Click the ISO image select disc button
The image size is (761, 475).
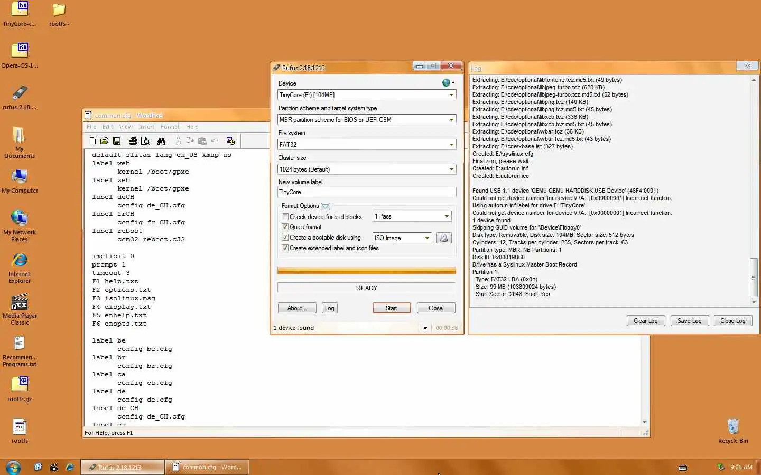pyautogui.click(x=444, y=238)
